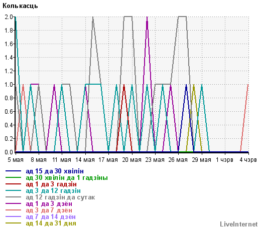Click the olive legend line swatch
This screenshot has width=261, height=229.
[14, 223]
